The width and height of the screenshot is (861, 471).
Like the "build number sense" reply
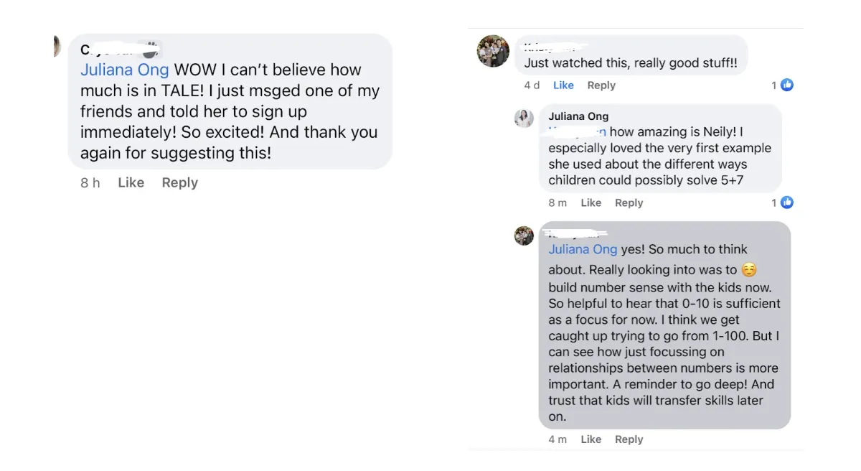[x=591, y=439]
